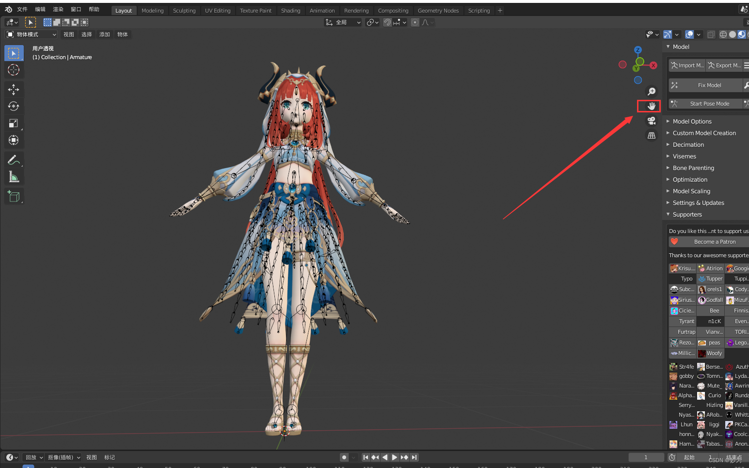Click the X axis on navigation gizmo
This screenshot has width=749, height=468.
point(653,65)
